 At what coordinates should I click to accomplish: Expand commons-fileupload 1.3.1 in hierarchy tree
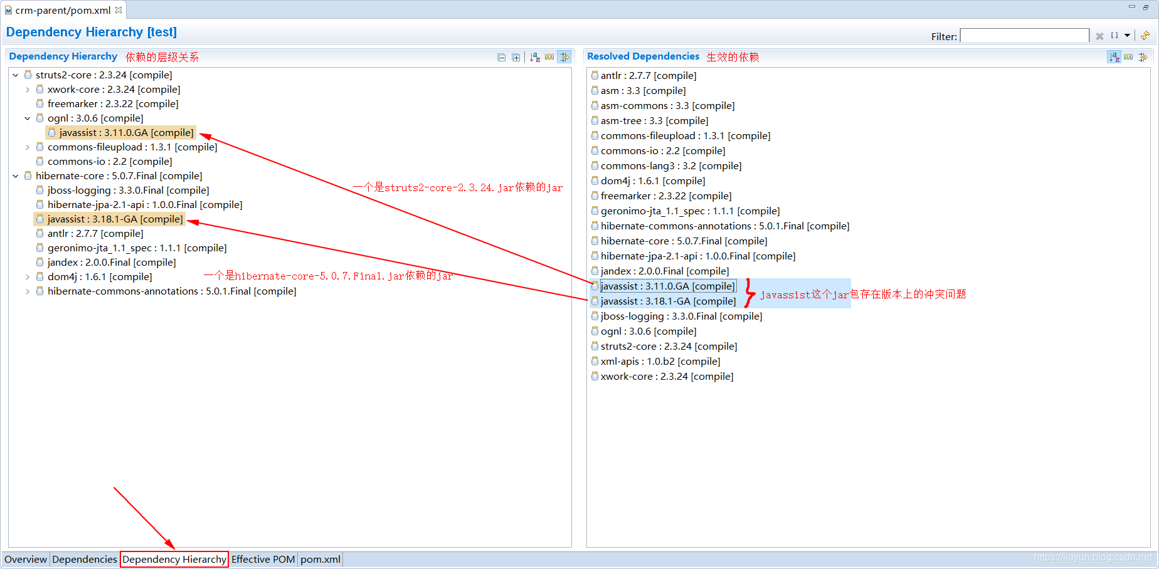coord(28,147)
